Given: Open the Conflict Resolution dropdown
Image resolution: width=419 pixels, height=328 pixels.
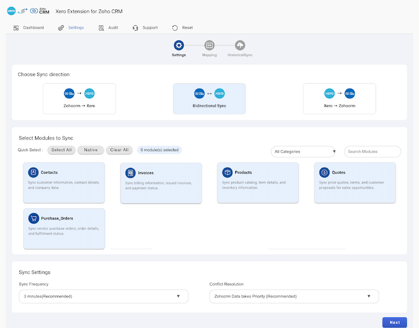Looking at the screenshot, I should point(294,296).
